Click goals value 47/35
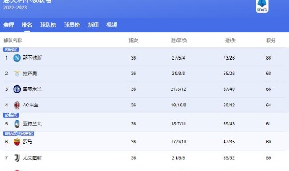The width and height of the screenshot is (289, 171). pos(229,142)
